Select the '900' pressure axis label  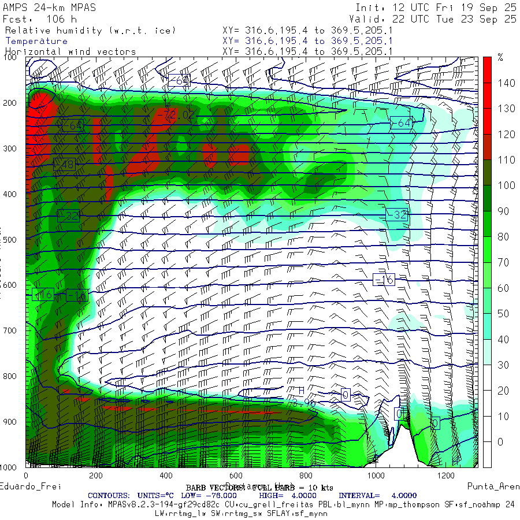pos(10,422)
